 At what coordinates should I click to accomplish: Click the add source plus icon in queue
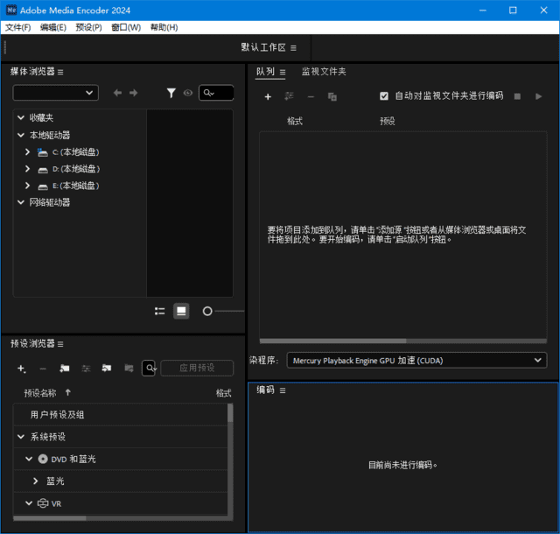(x=268, y=96)
